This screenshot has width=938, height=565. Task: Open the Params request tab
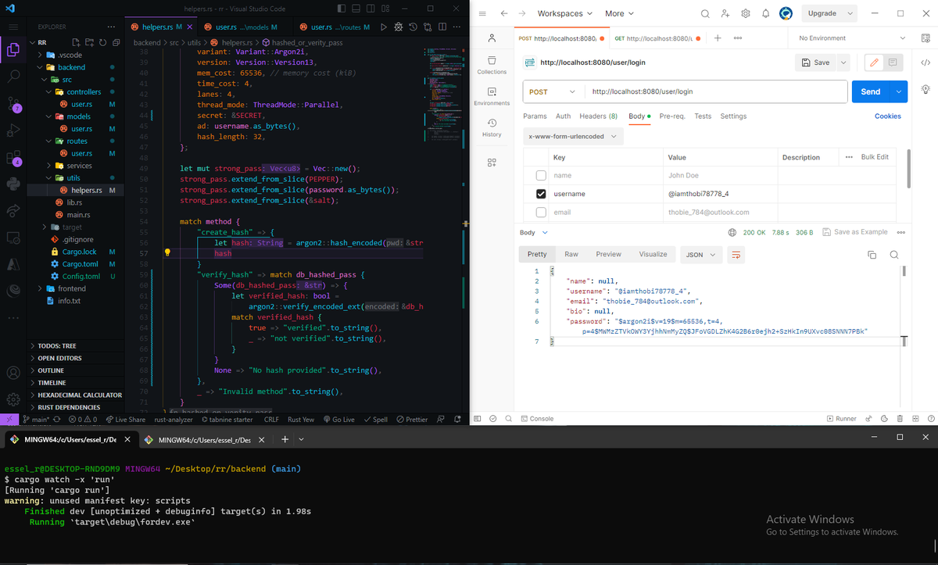click(x=535, y=116)
